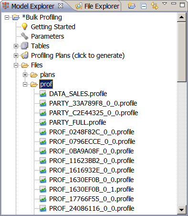Click the PROF_0796ECCE_0_0.profile chart icon
The width and height of the screenshot is (188, 216).
pyautogui.click(x=43, y=141)
